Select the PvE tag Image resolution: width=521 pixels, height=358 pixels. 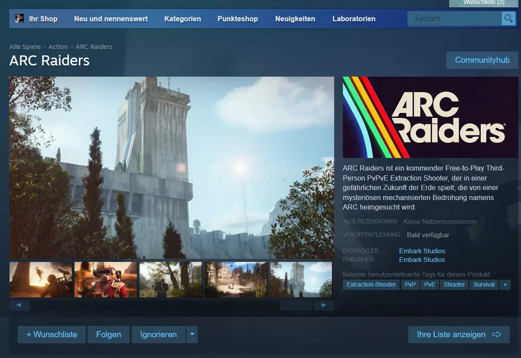click(430, 284)
